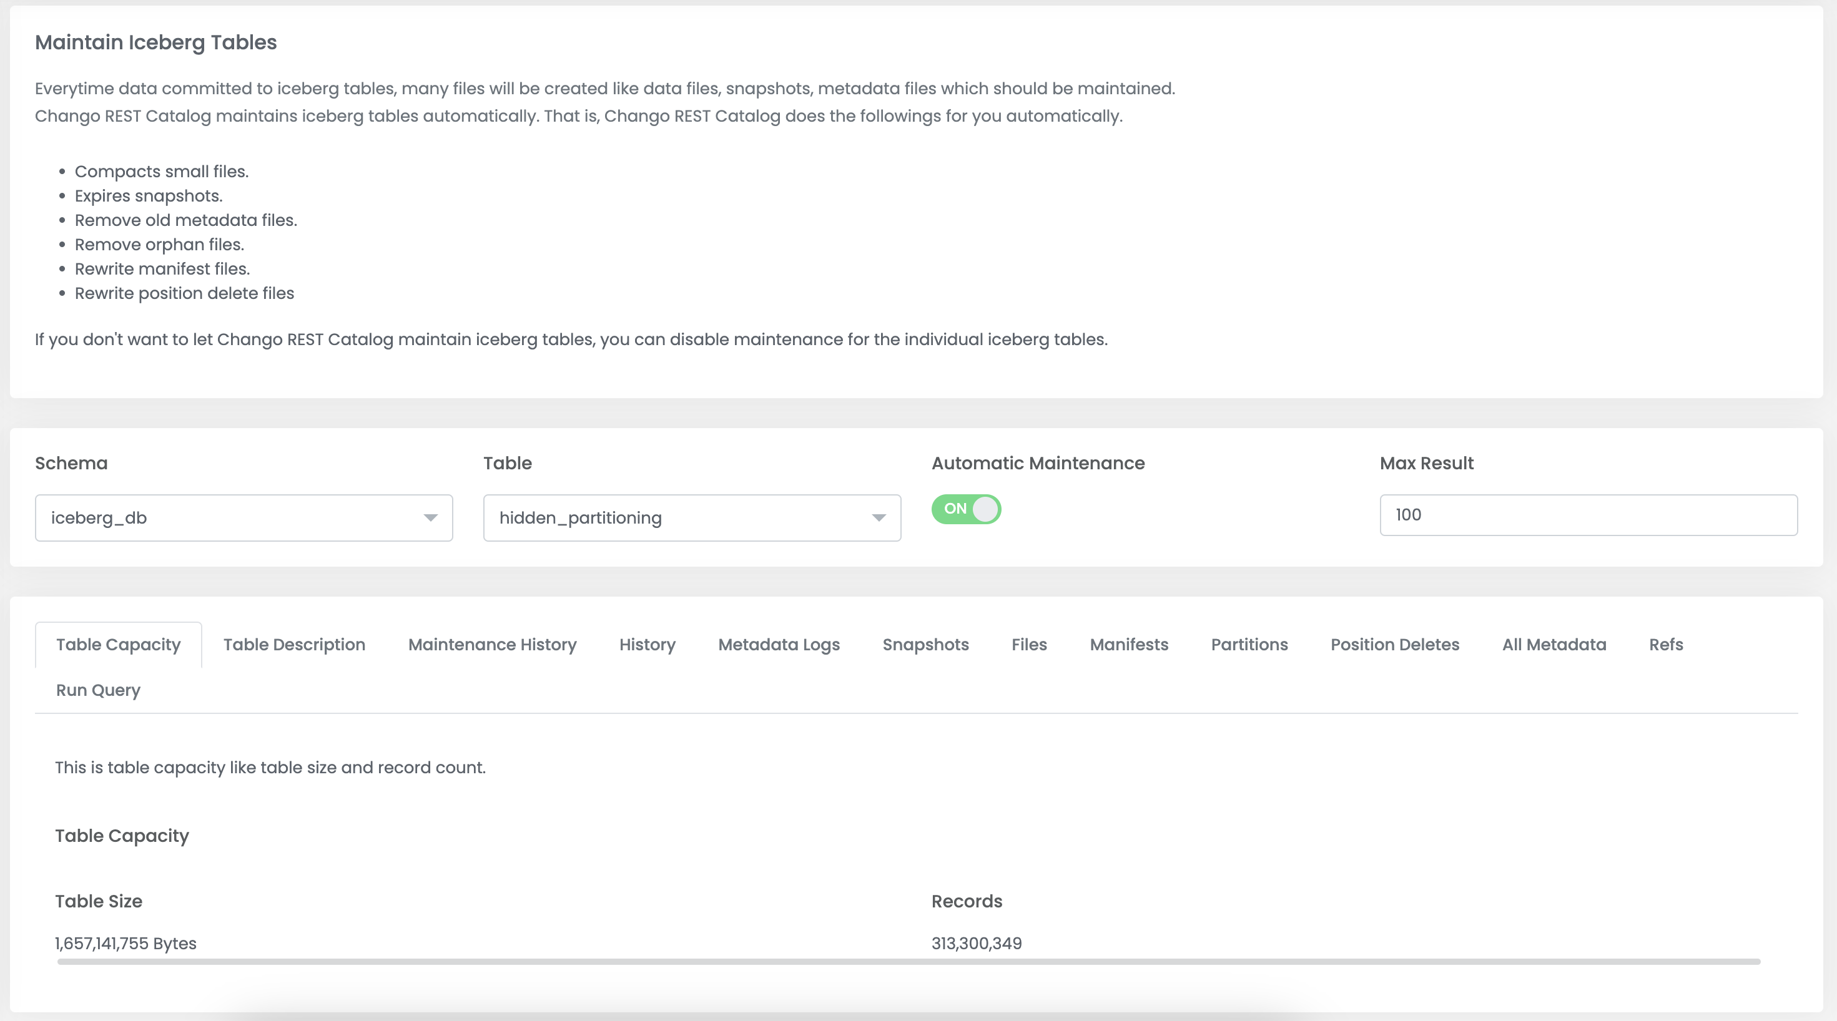Click the horizontal scrollbar below table capacity
Viewport: 1837px width, 1021px height.
tap(909, 962)
